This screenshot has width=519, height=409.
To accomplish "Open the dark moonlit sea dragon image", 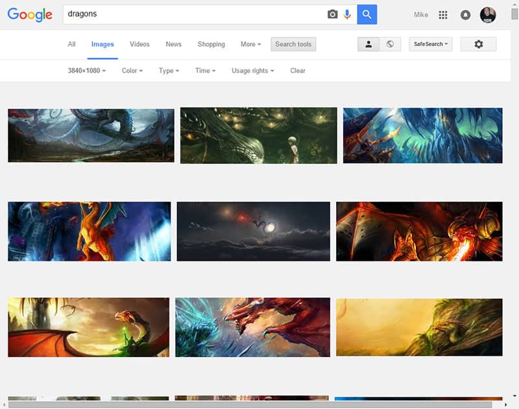I will coord(254,231).
